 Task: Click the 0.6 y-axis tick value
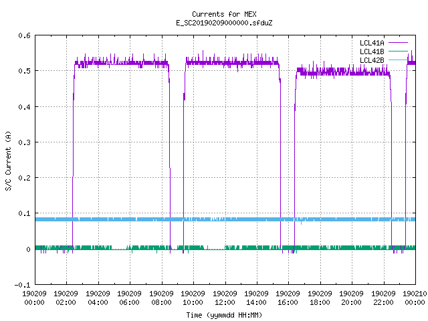[x=24, y=35]
